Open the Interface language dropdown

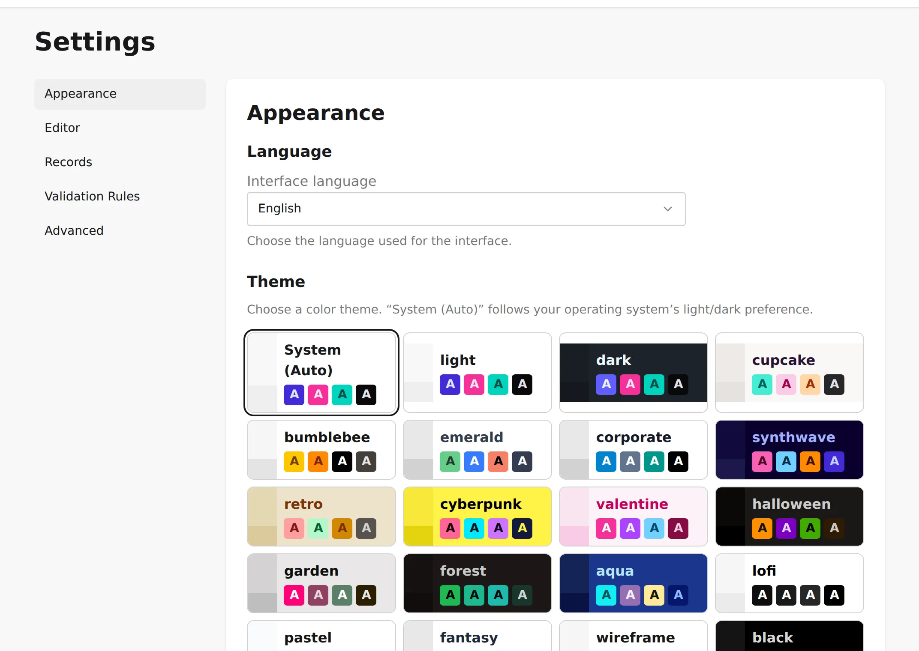pyautogui.click(x=466, y=209)
